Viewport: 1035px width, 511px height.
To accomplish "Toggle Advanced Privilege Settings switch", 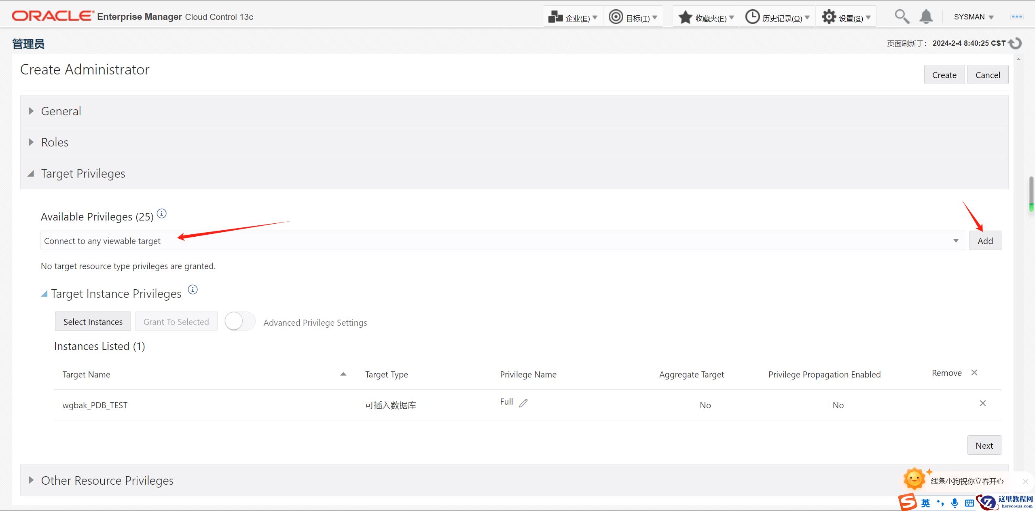I will (239, 322).
